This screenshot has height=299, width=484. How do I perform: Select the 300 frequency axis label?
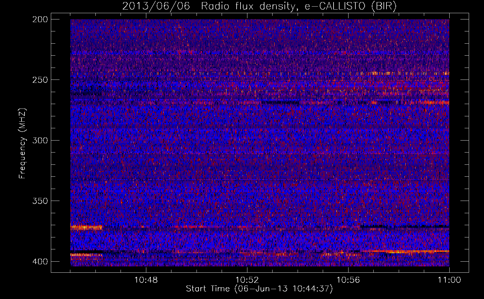[40, 140]
